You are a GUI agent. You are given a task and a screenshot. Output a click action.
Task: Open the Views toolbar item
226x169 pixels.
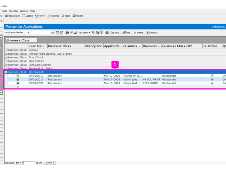tap(40, 16)
